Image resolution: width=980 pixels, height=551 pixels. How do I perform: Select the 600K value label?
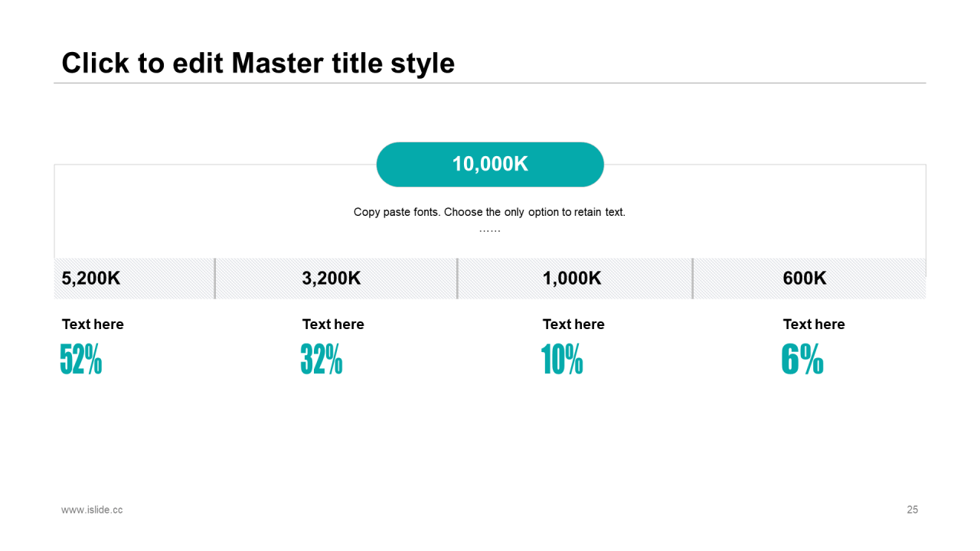coord(805,279)
